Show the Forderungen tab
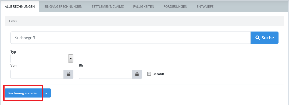The width and height of the screenshot is (289, 105). 175,7
